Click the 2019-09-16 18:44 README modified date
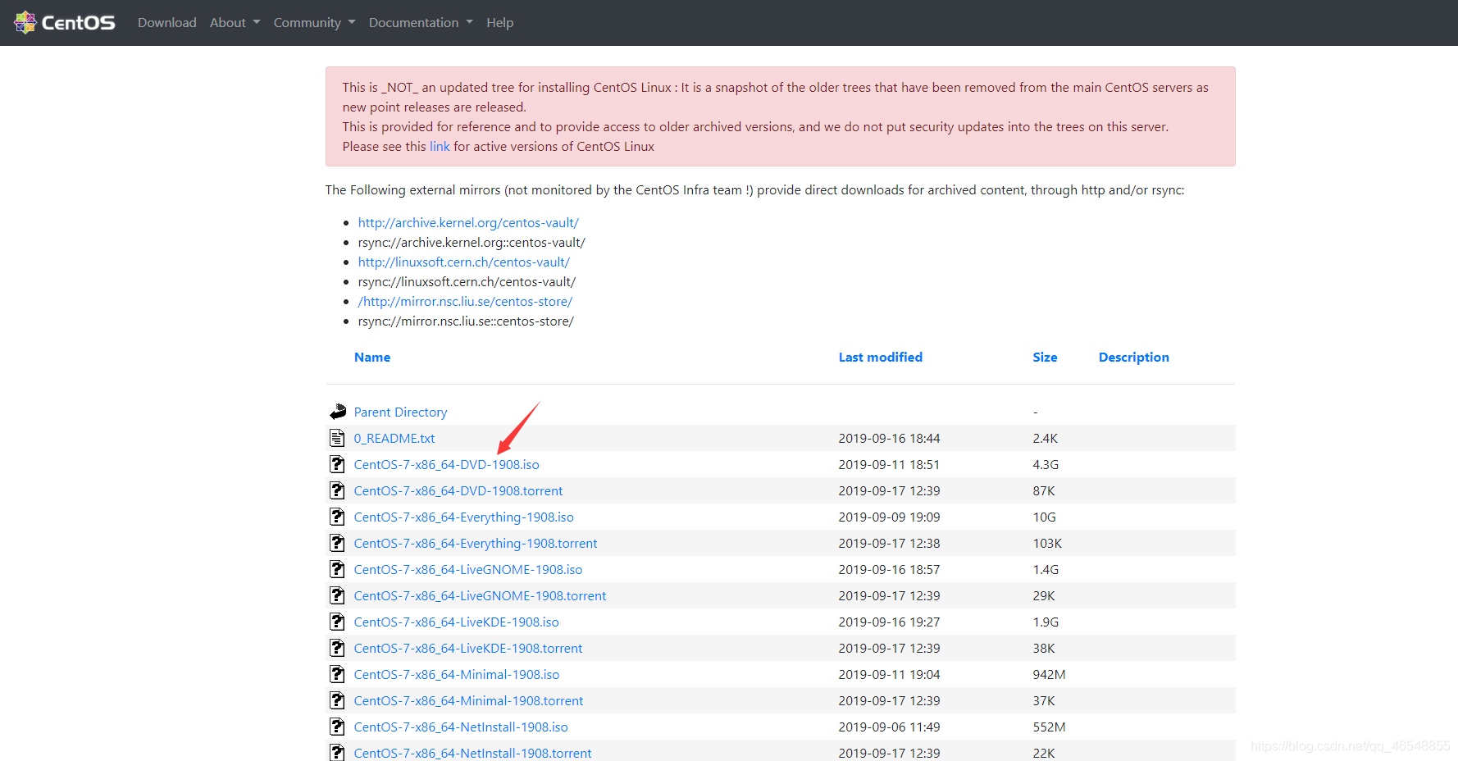 [x=890, y=439]
